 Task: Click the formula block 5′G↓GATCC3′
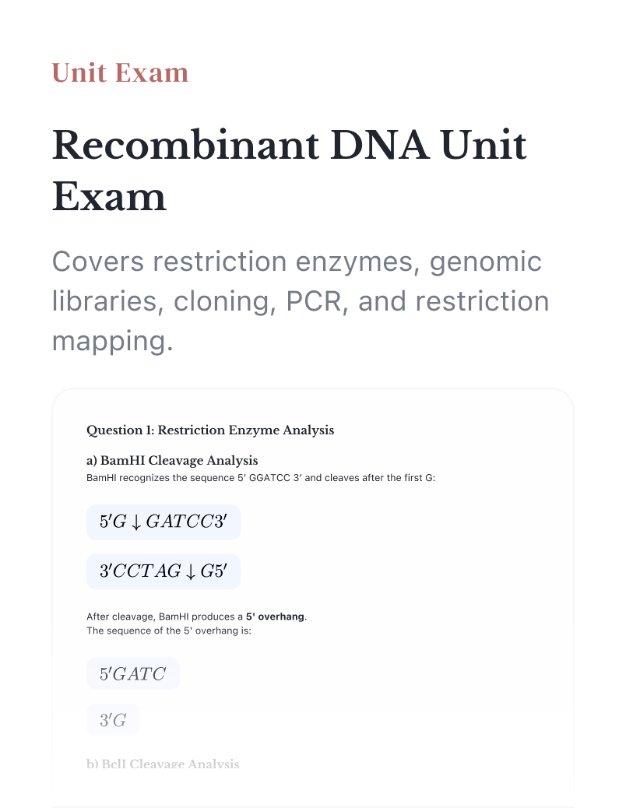tap(164, 522)
